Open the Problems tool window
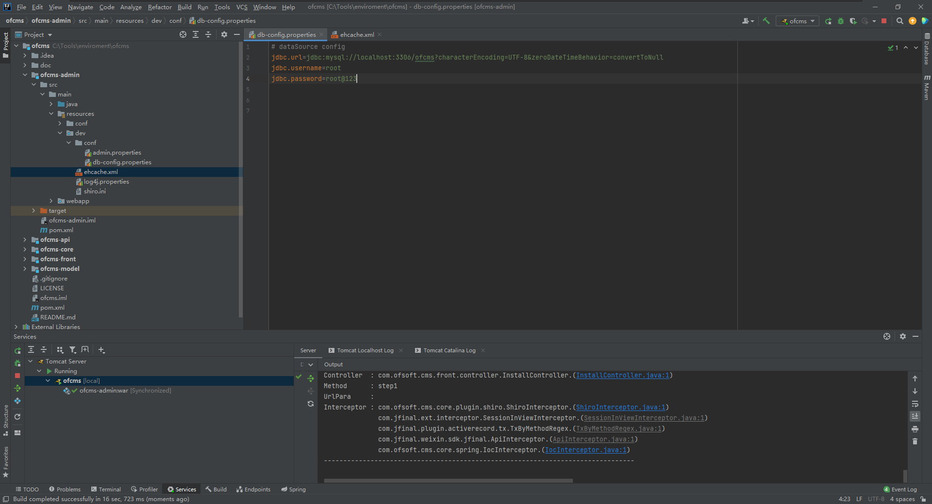932x504 pixels. [65, 489]
